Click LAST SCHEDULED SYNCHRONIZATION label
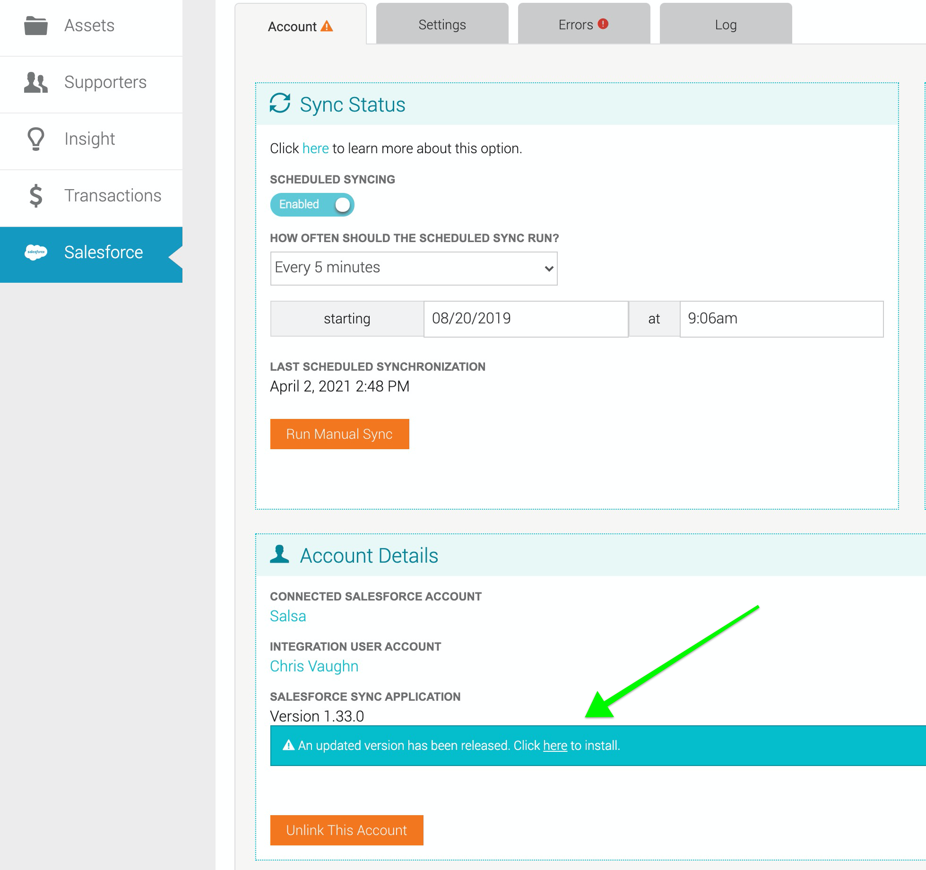 378,366
